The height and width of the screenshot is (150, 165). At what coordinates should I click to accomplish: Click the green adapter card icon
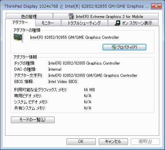18,38
